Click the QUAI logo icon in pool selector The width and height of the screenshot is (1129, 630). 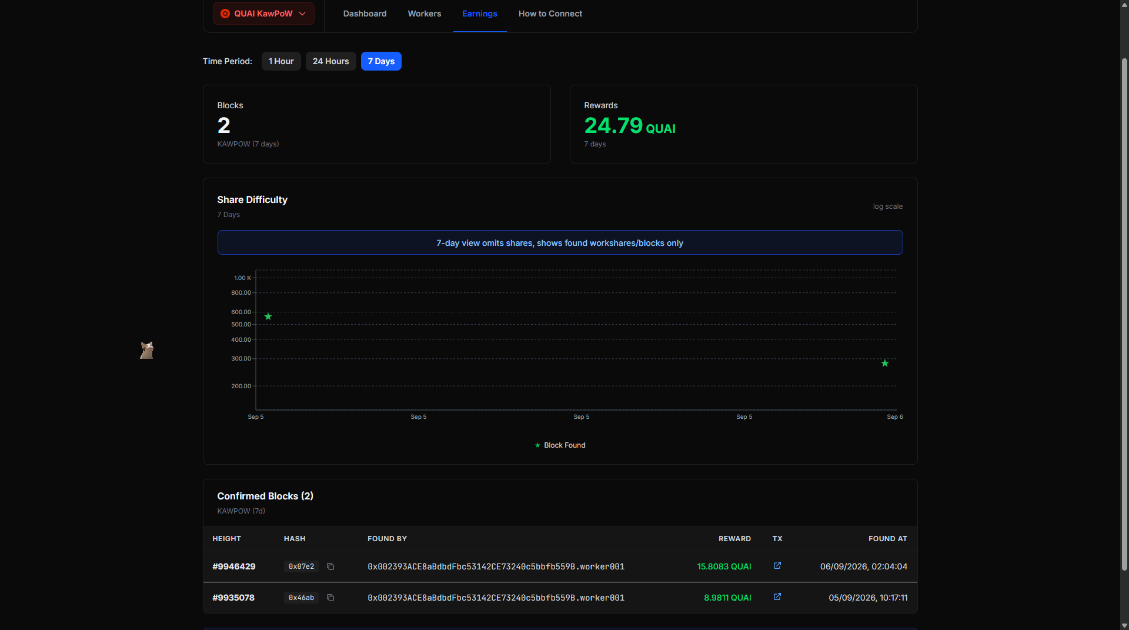click(225, 14)
